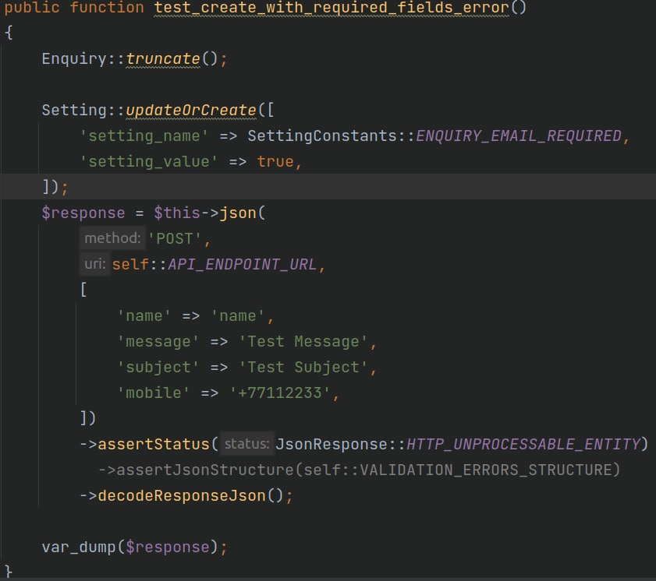Click the 'public' keyword
The width and height of the screenshot is (656, 581).
point(32,8)
